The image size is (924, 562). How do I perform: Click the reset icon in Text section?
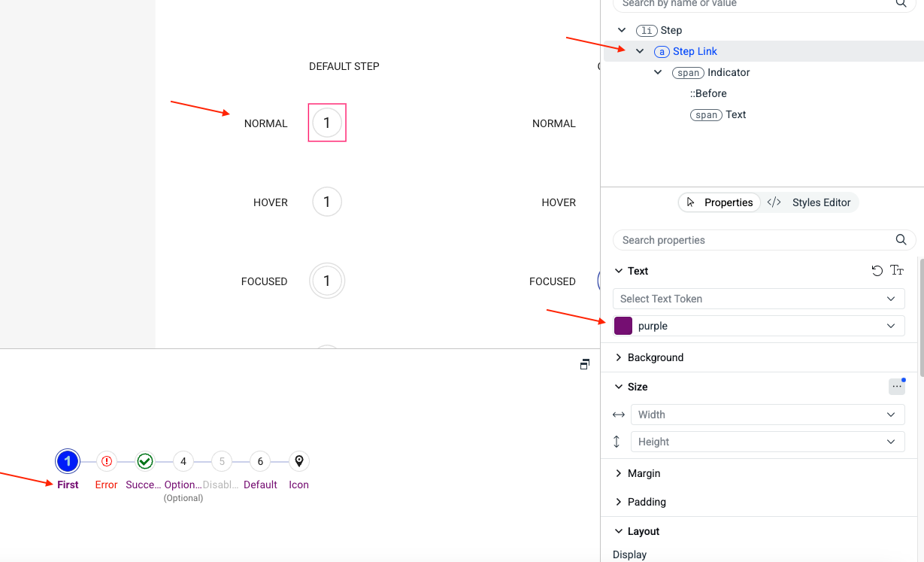pos(877,271)
